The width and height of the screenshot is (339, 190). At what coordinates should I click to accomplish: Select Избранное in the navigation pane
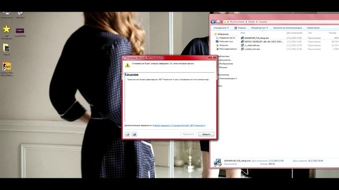(x=223, y=34)
